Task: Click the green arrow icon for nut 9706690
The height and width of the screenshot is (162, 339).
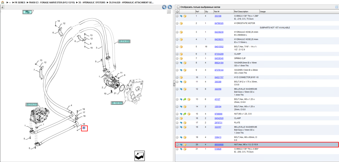Action: click(185, 114)
